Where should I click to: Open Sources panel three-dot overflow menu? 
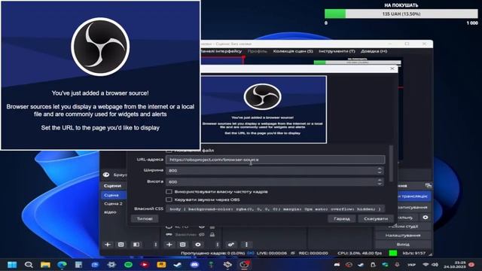click(217, 245)
